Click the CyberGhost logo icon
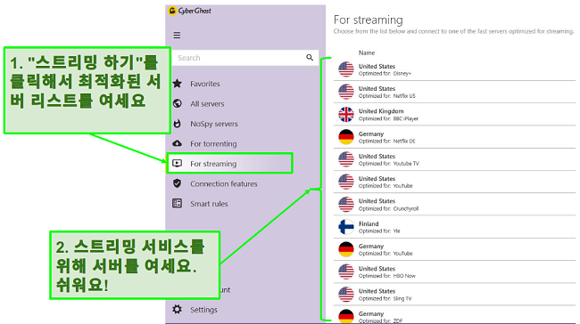Screen dimensions: 580x324 172,11
